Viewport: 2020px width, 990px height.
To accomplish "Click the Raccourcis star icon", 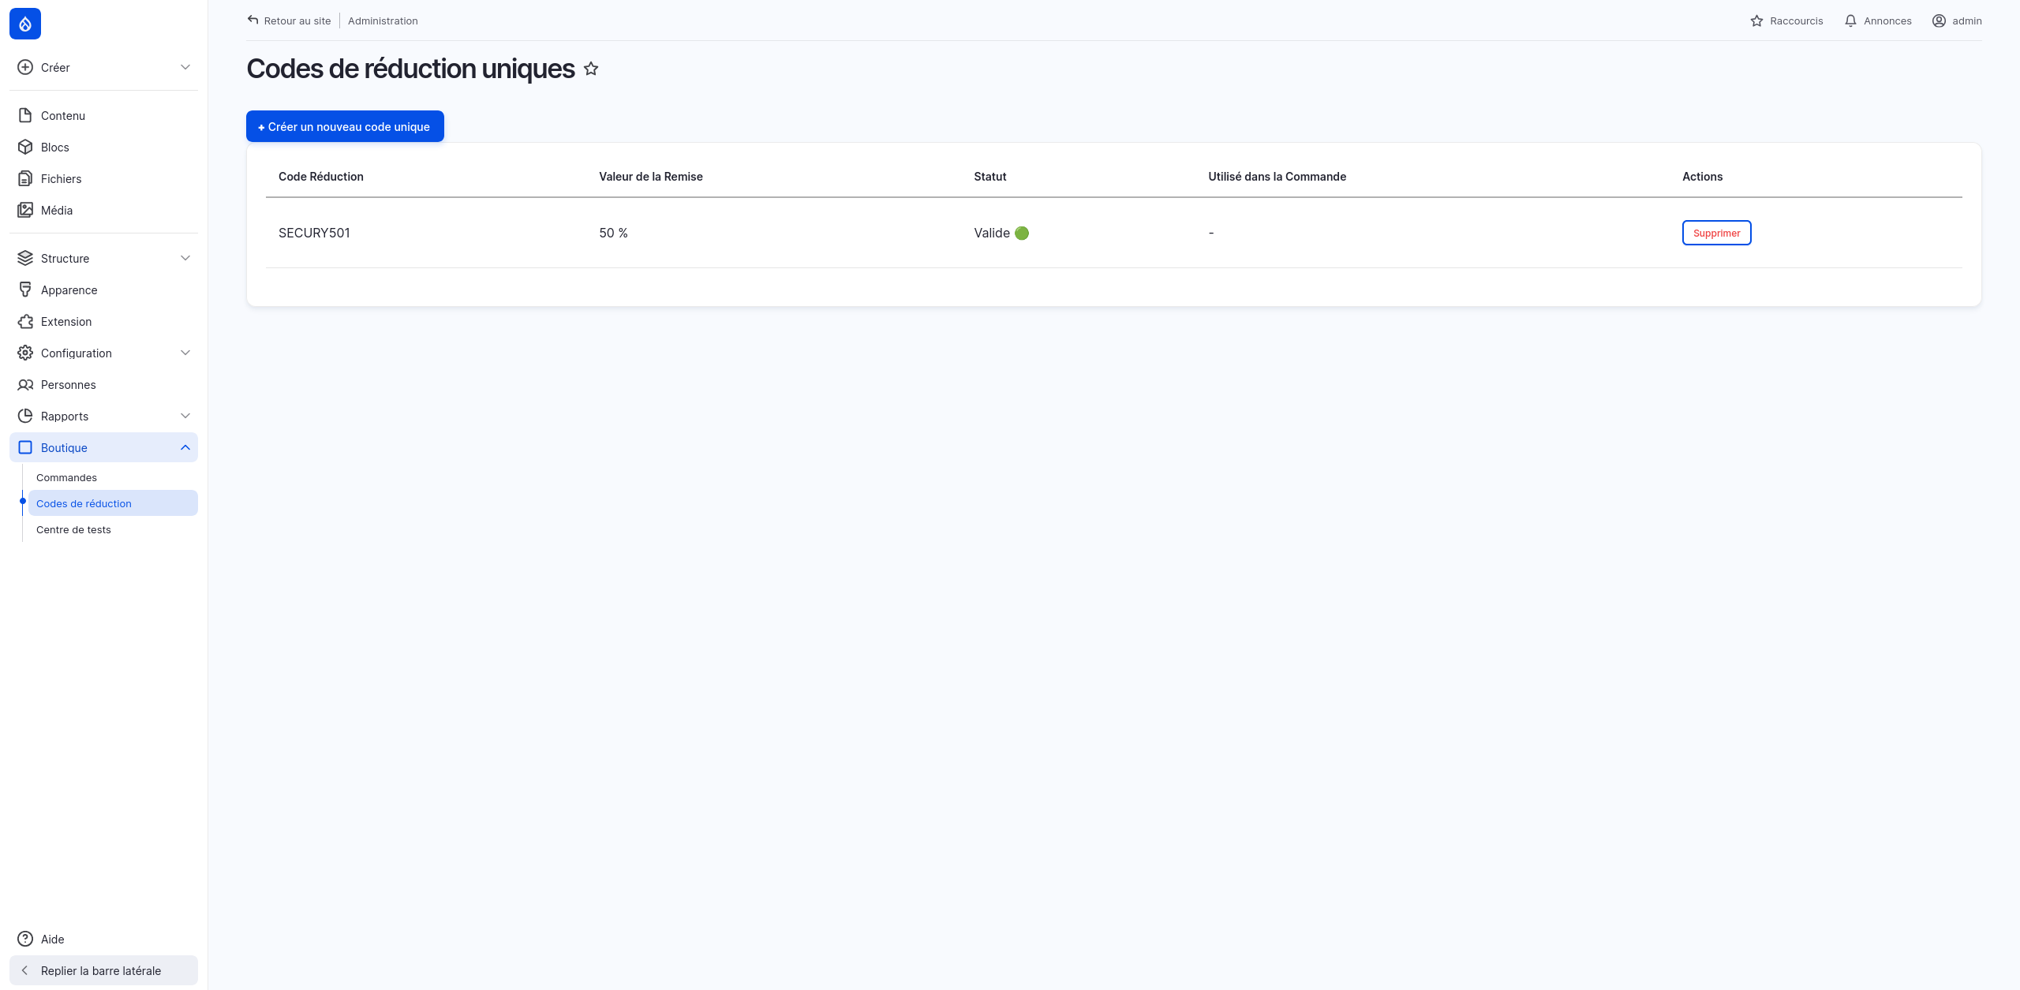I will click(1756, 21).
